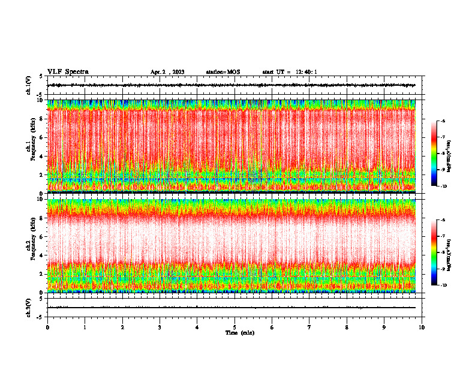Click the "ch.3(V)" waveform axis label

pyautogui.click(x=29, y=308)
